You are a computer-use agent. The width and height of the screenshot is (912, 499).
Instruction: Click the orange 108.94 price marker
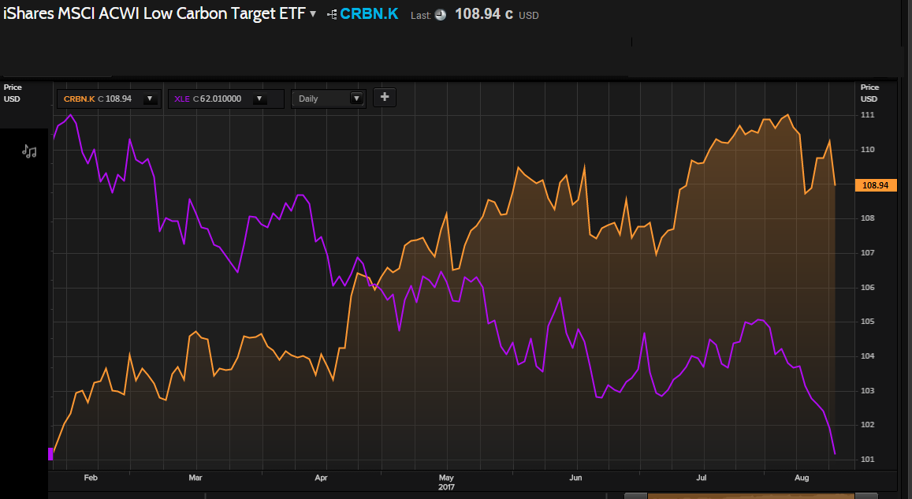coord(876,185)
